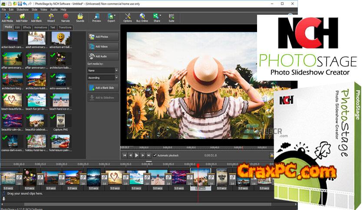This screenshot has height=210, width=363.
Task: Click the Preview toolbar icon
Action: tap(96, 16)
